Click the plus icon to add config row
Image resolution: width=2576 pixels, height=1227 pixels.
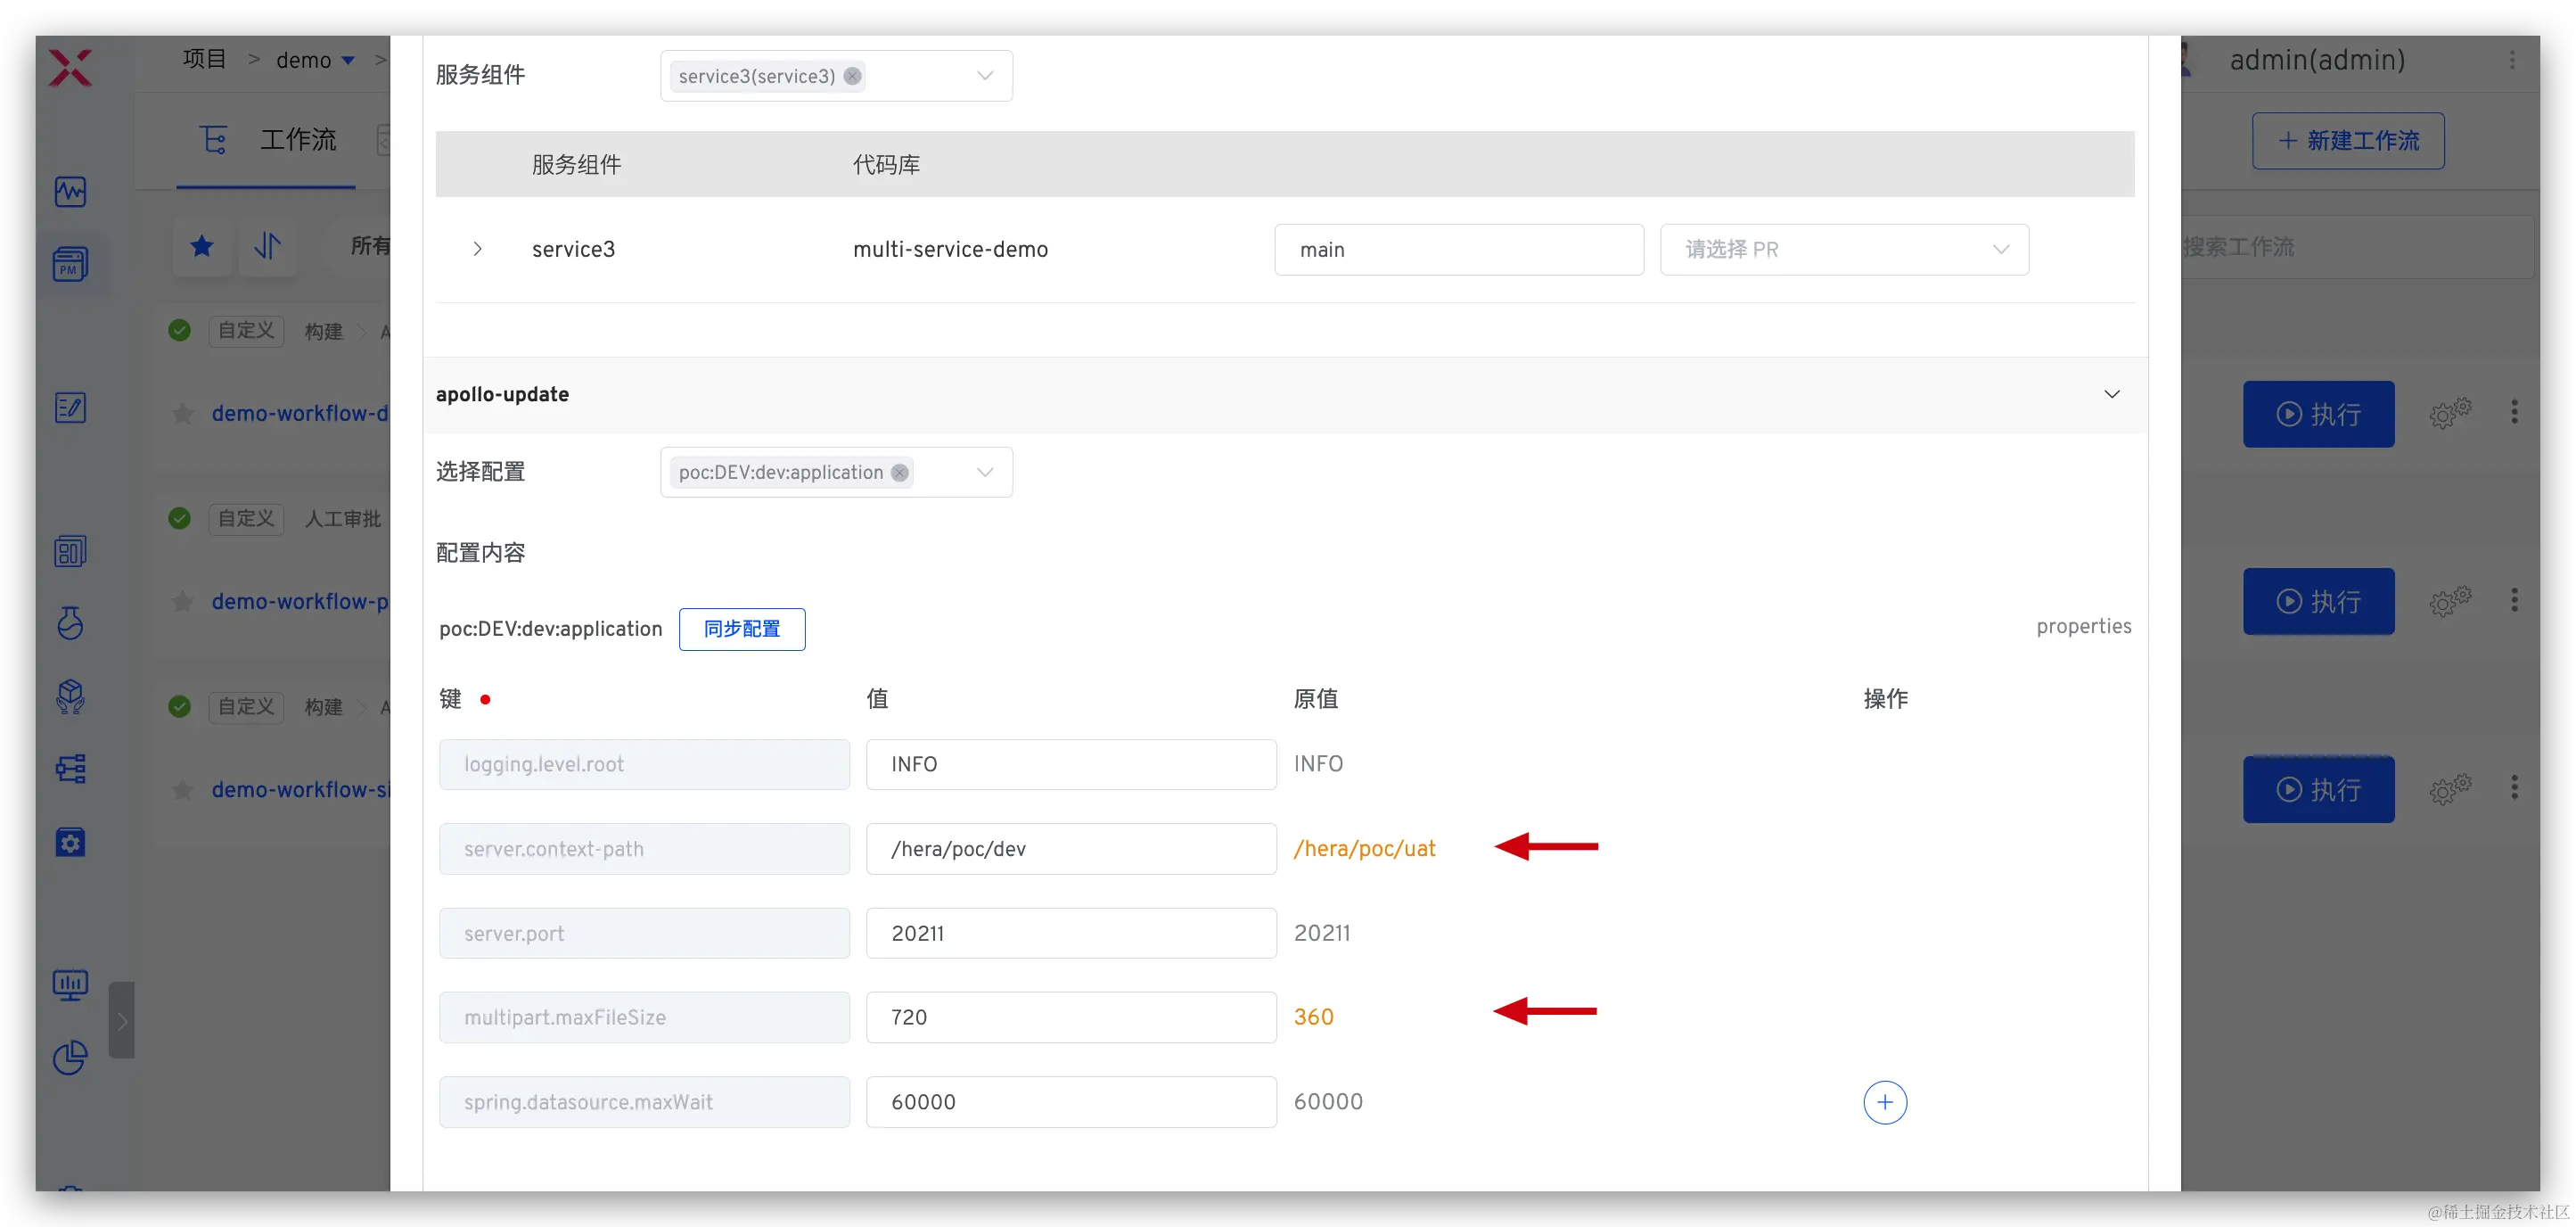click(1884, 1102)
